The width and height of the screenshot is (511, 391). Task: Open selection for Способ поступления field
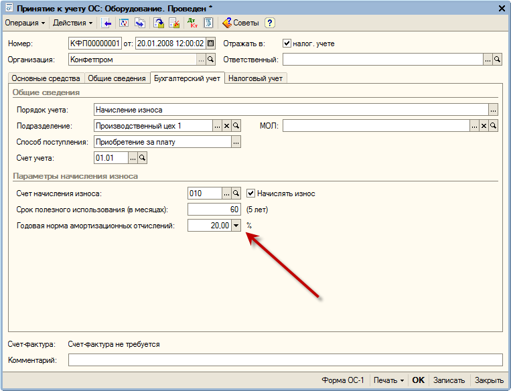[x=236, y=142]
